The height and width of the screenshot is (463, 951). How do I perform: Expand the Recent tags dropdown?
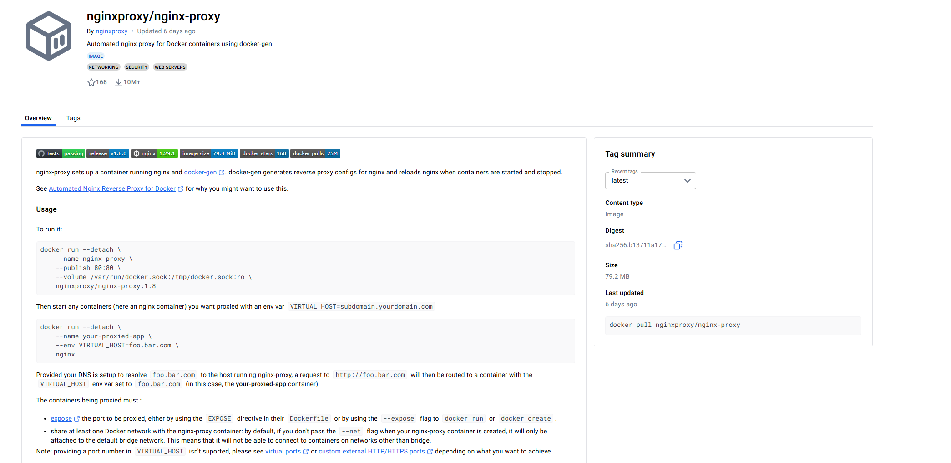click(650, 181)
